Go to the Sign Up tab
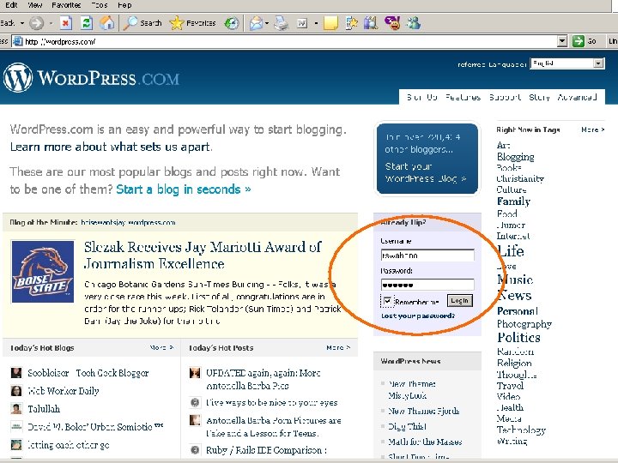The height and width of the screenshot is (463, 618). tap(421, 97)
